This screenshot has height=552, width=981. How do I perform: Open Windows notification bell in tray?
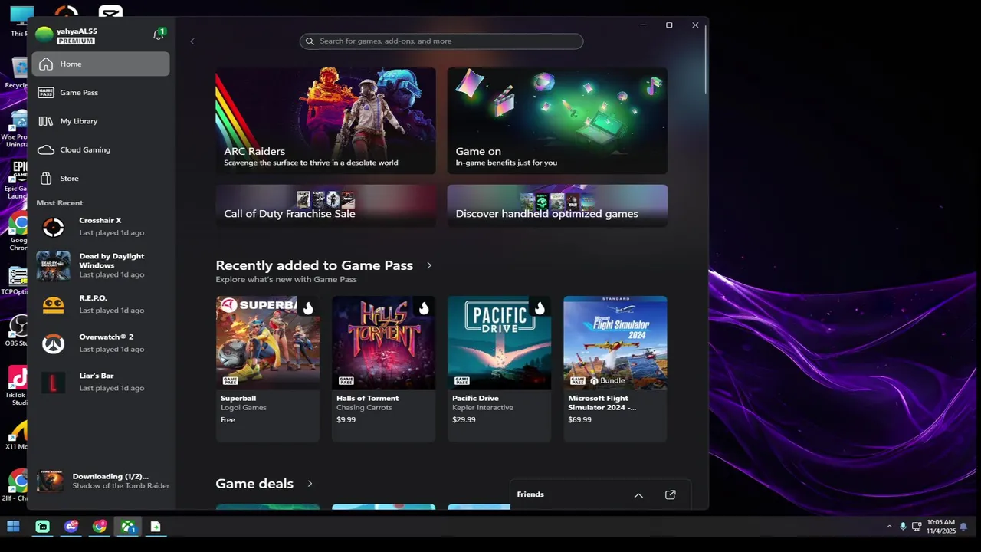[963, 527]
